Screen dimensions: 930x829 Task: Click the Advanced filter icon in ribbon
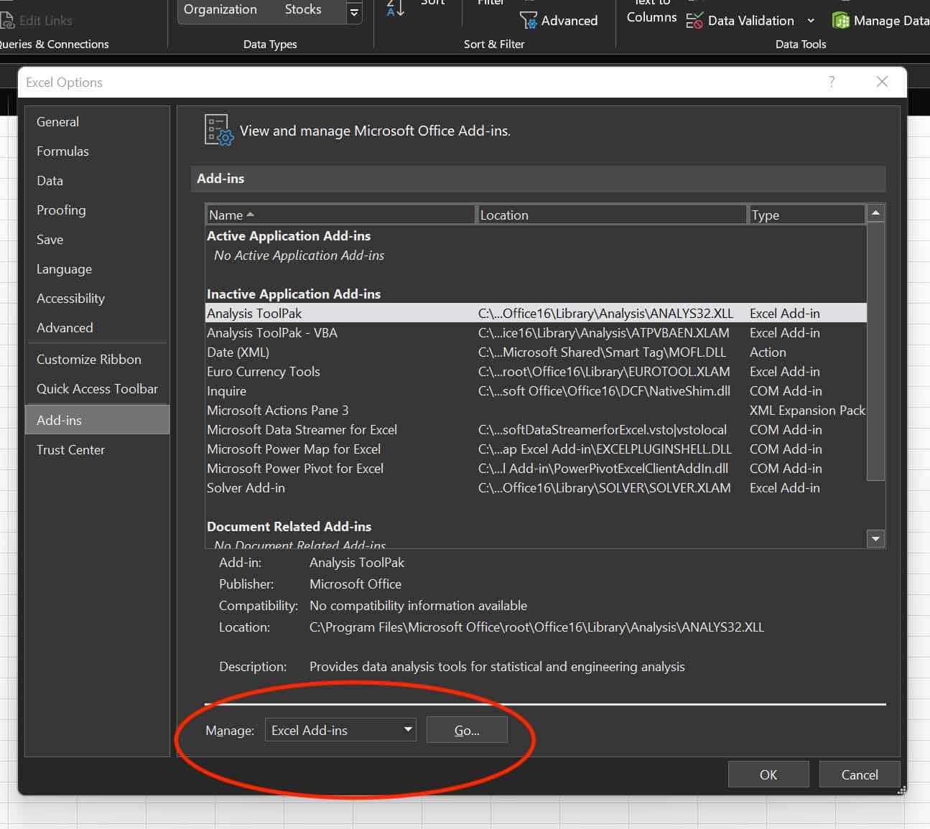point(529,21)
